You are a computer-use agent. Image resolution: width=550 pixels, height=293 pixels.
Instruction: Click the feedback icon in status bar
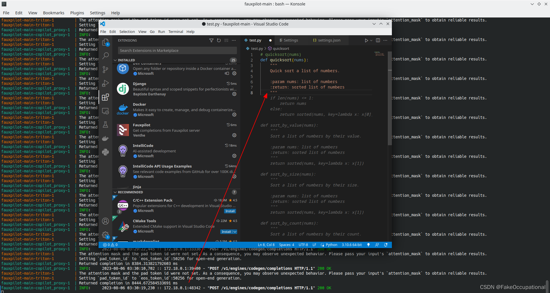point(377,245)
